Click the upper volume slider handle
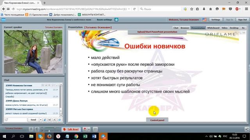The height and width of the screenshot is (140, 250). (x=55, y=128)
